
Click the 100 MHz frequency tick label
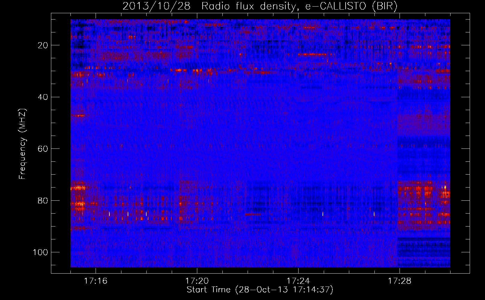click(x=40, y=252)
